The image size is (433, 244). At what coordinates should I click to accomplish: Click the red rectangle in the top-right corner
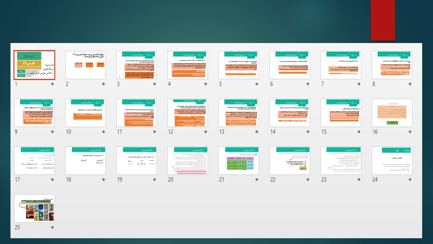383,20
